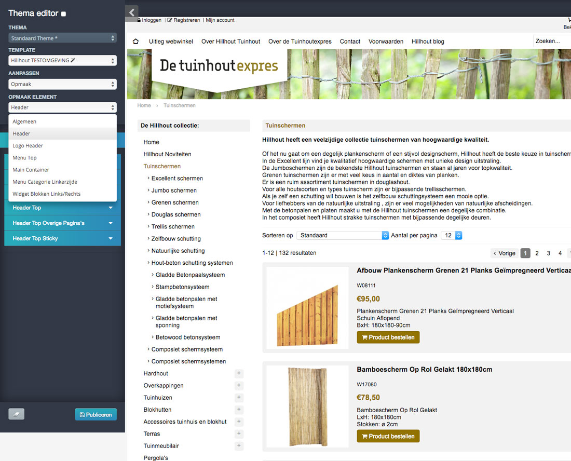Screen dimensions: 571x461
Task: Click Product bestellen for Bamboescherm
Action: tap(388, 436)
